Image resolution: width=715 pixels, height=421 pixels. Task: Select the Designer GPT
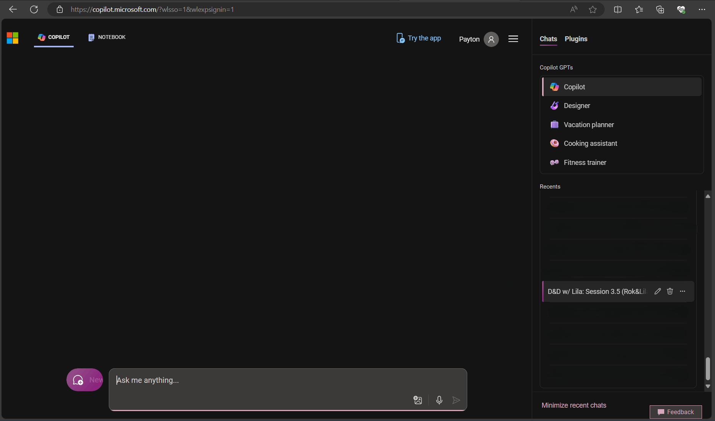(x=622, y=106)
